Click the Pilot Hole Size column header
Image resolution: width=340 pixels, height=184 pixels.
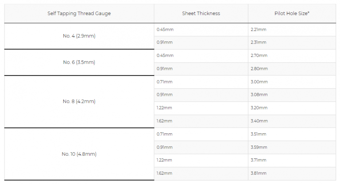click(x=292, y=14)
